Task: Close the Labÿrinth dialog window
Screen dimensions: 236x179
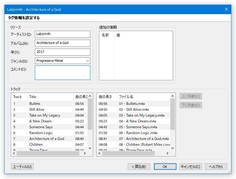Action: tap(226, 9)
